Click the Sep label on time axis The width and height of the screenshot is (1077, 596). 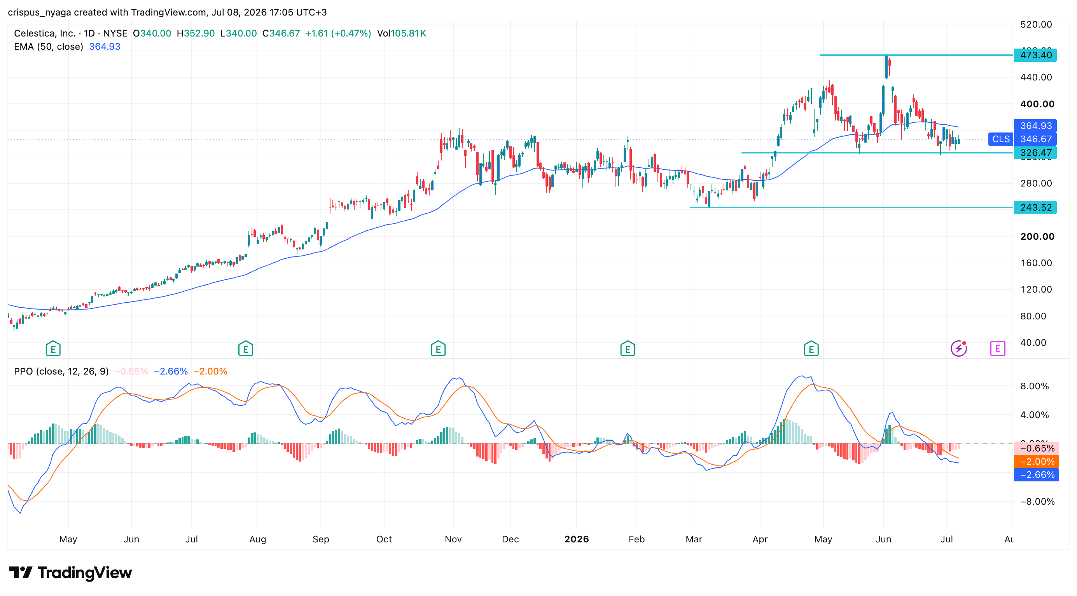pyautogui.click(x=321, y=539)
